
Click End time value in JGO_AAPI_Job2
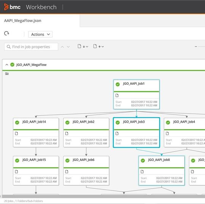pos(94,143)
